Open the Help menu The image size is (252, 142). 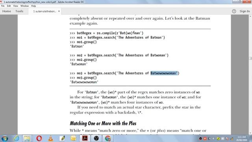[33, 6]
